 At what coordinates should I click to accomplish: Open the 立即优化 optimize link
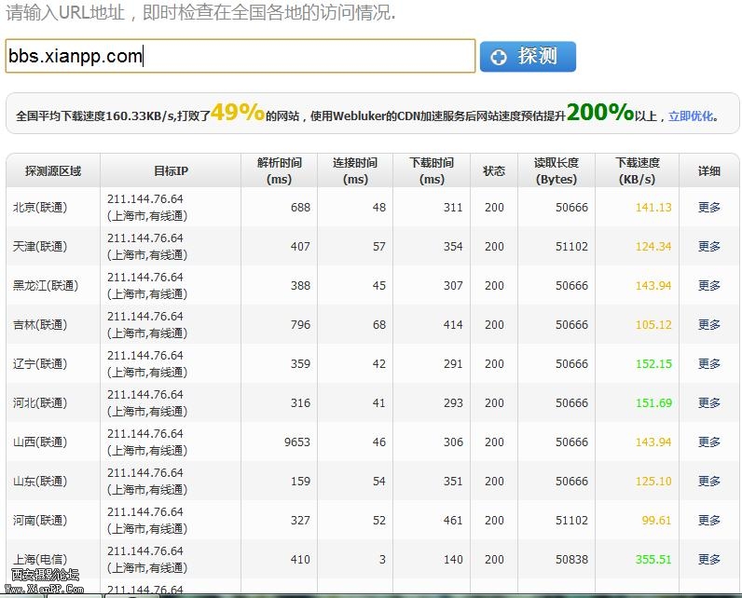691,116
